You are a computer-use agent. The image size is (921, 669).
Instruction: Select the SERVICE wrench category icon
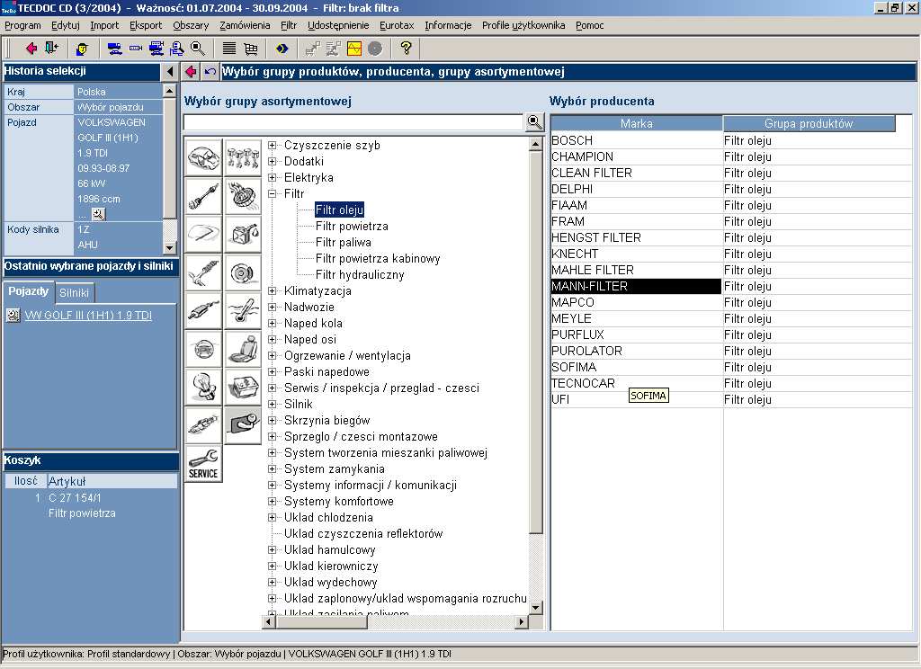click(x=203, y=463)
